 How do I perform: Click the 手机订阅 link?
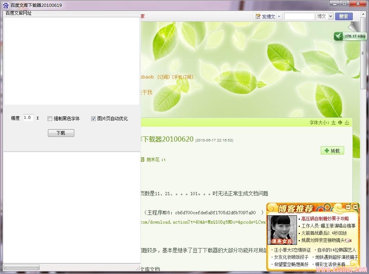182,77
